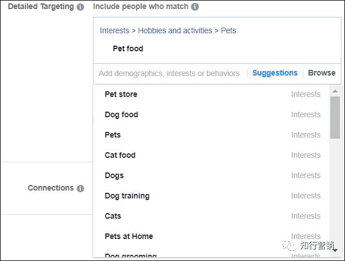
Task: Select Pets at Home suggestion
Action: pyautogui.click(x=128, y=236)
